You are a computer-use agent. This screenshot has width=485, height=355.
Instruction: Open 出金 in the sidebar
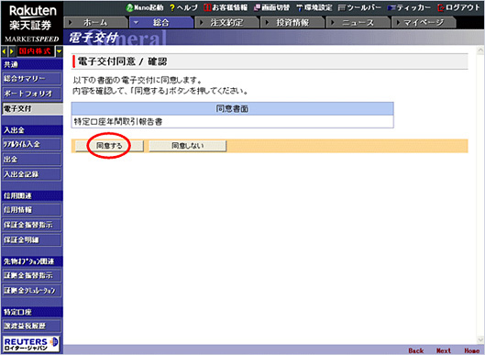tap(31, 159)
